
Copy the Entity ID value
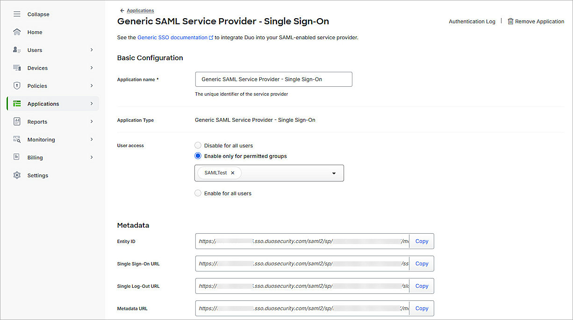click(422, 241)
